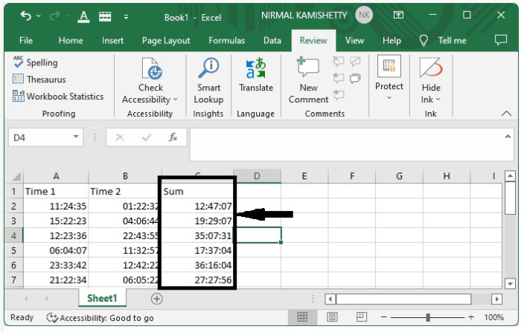Switch to the Formulas tab
Viewport: 521px width, 332px height.
pos(226,40)
